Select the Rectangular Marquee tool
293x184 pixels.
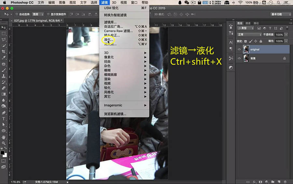click(x=4, y=34)
